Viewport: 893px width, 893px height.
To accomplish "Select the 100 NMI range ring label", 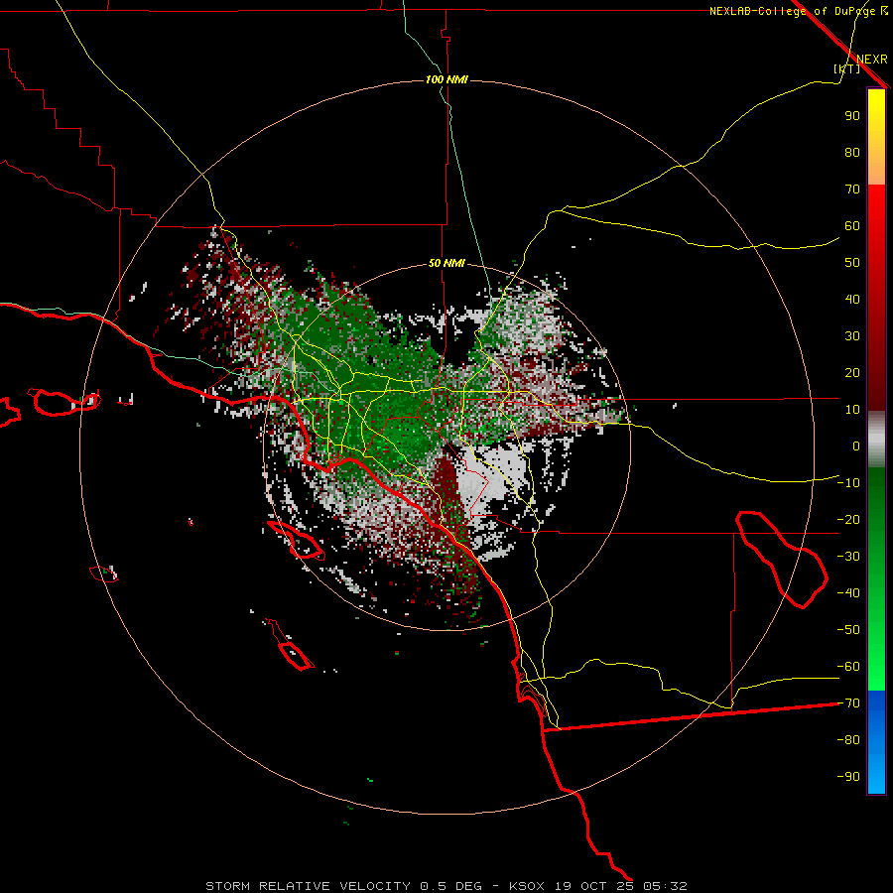I will [447, 79].
